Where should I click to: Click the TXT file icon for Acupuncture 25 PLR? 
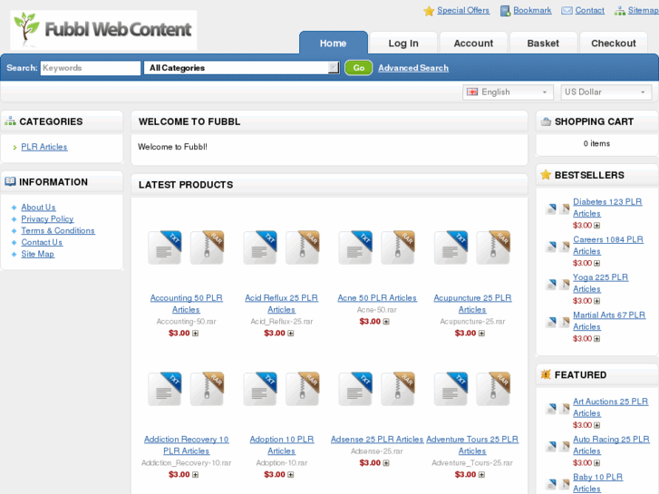click(451, 247)
